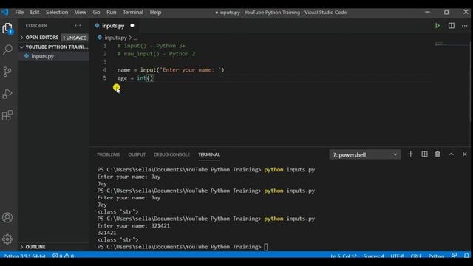Click the line 2 raw_input() comment

156,54
